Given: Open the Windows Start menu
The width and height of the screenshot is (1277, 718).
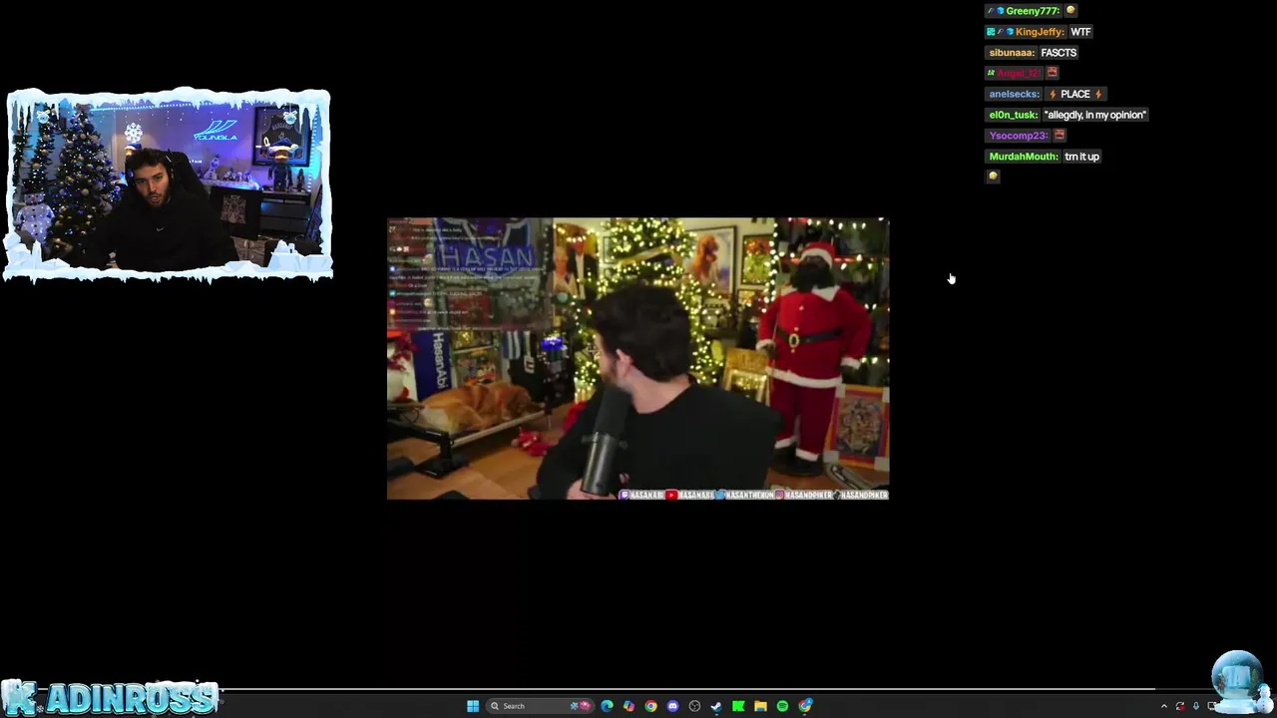Looking at the screenshot, I should 473,706.
